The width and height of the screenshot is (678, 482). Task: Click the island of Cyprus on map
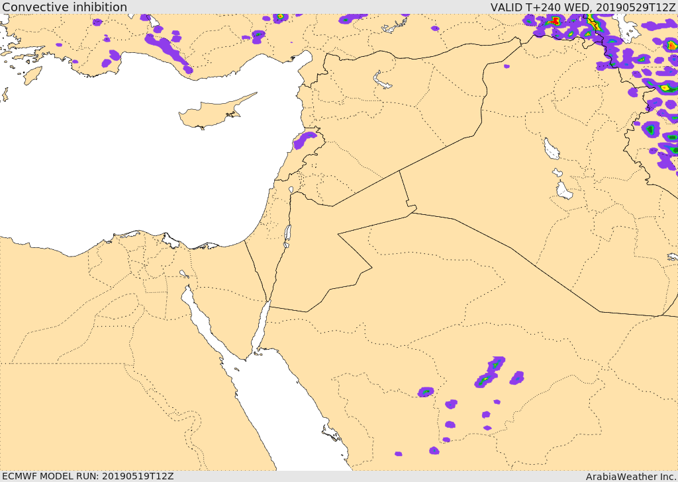(214, 112)
